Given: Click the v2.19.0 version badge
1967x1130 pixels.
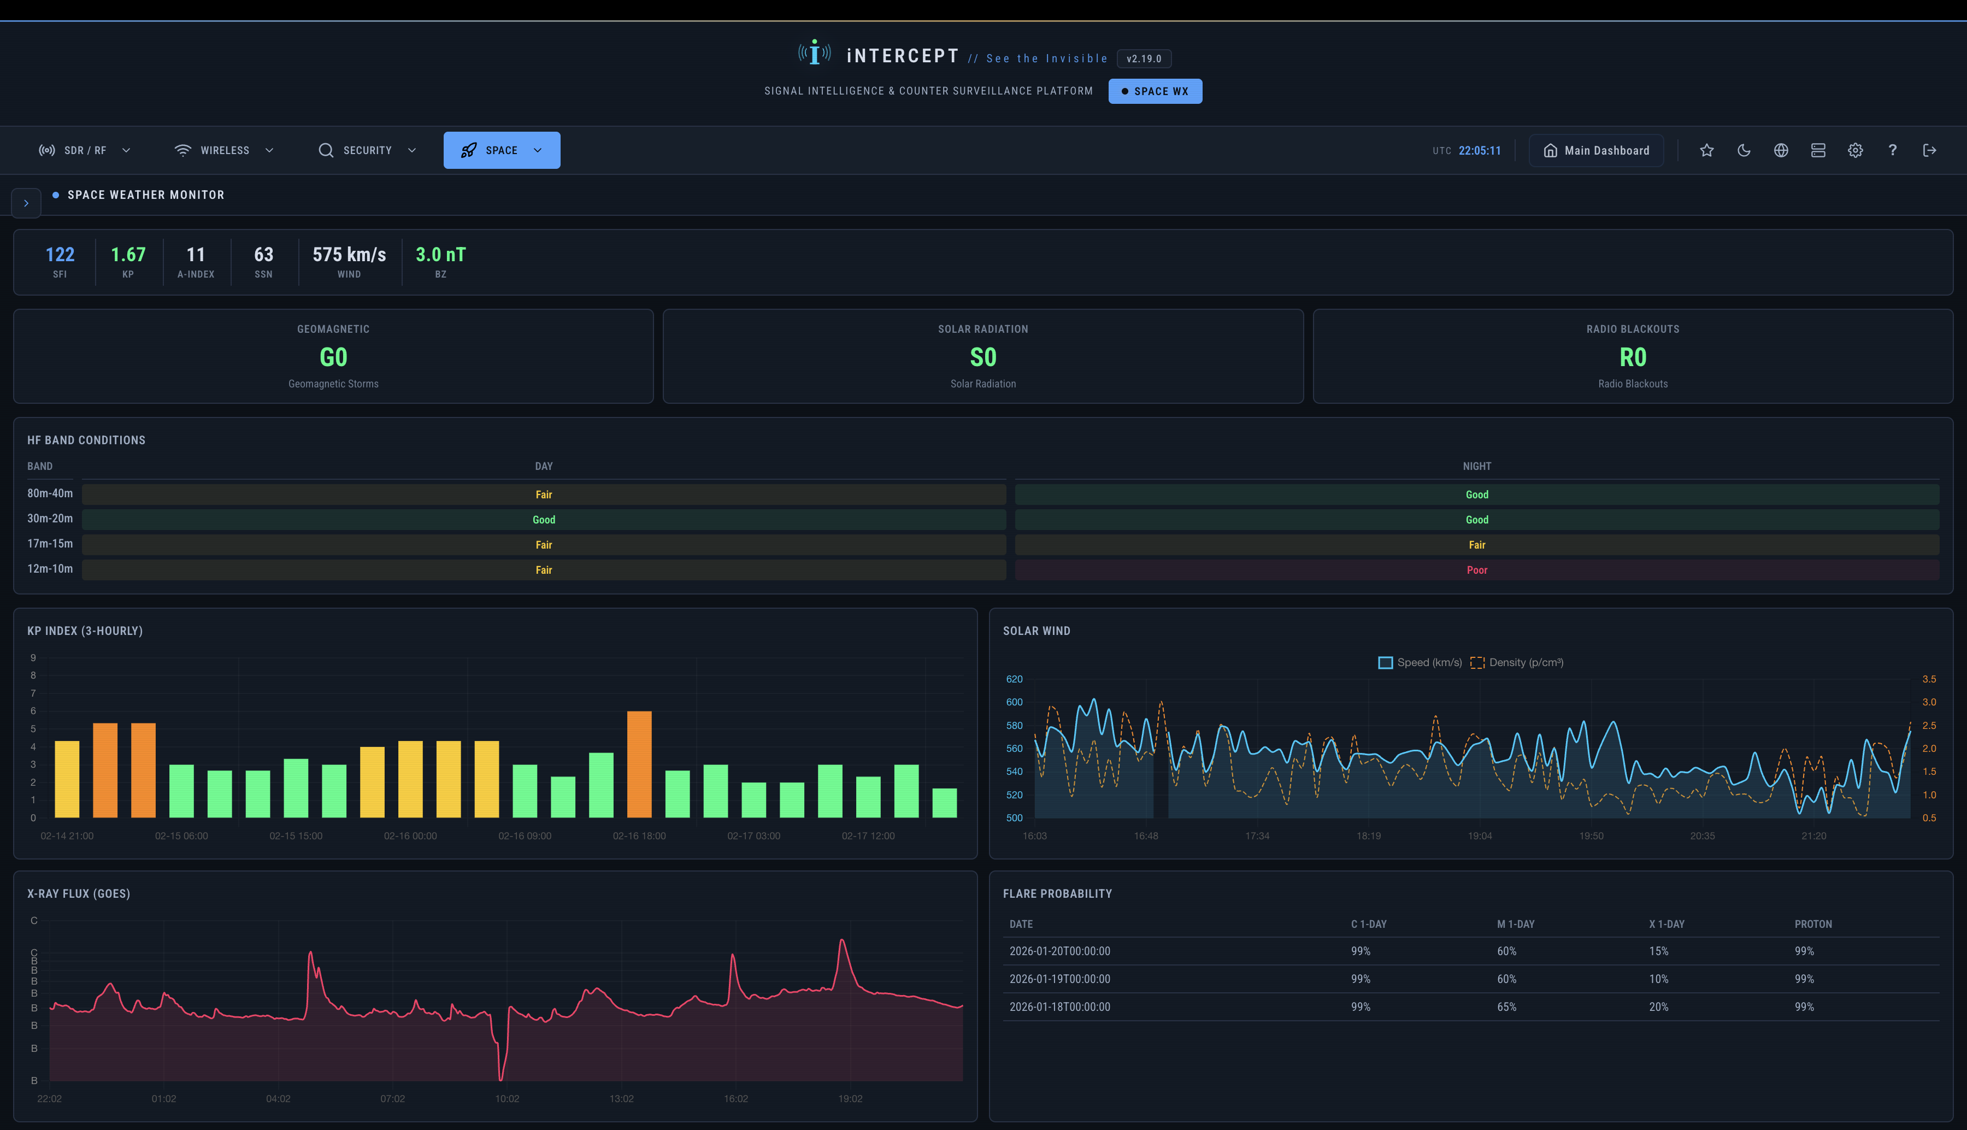Looking at the screenshot, I should tap(1145, 58).
